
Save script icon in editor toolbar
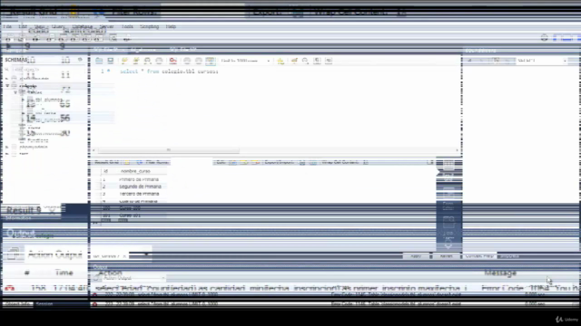pyautogui.click(x=111, y=61)
